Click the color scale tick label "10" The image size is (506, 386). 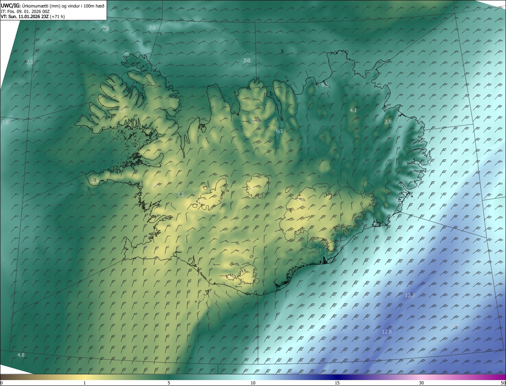point(253,383)
